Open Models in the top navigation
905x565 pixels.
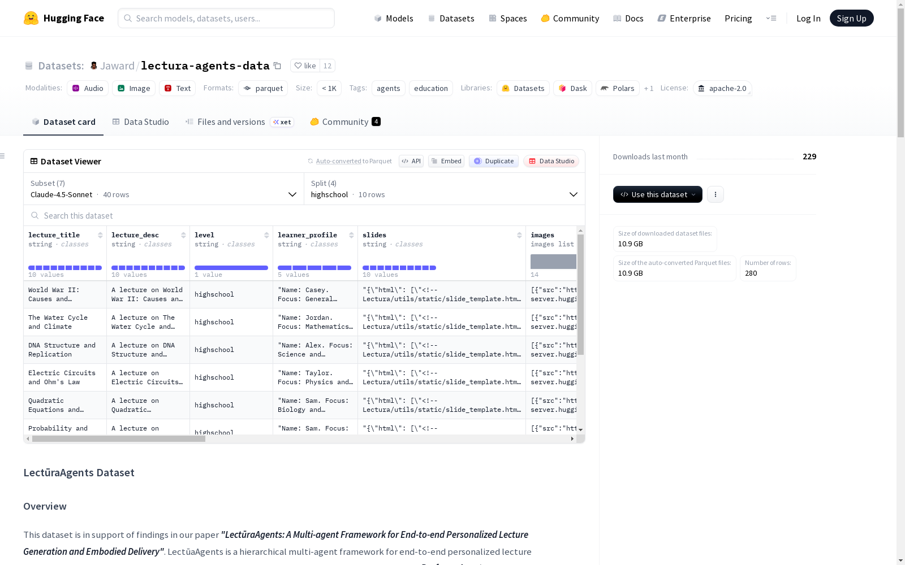[394, 18]
